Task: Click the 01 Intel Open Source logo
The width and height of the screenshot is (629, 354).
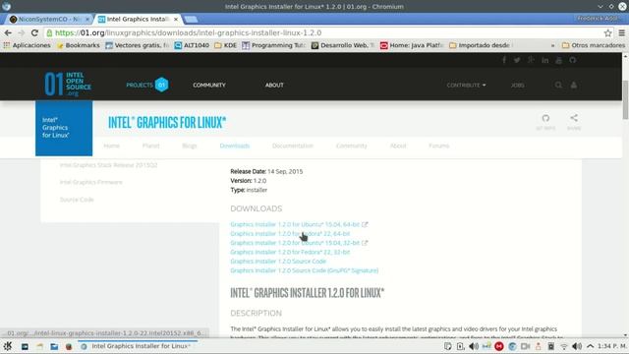Action: pos(68,85)
